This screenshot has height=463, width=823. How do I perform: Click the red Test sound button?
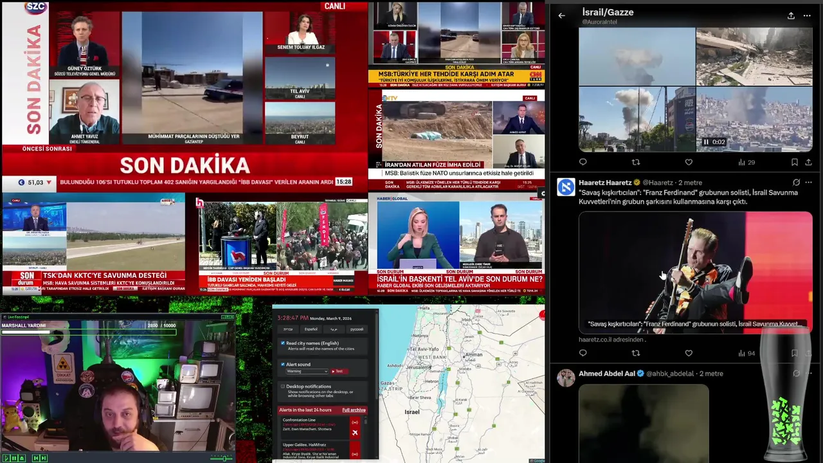pyautogui.click(x=339, y=371)
